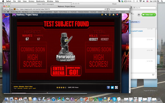Viewport: 165px width, 103px height.
Task: Open the Bluetooth menu bar icon
Action: [137, 1]
